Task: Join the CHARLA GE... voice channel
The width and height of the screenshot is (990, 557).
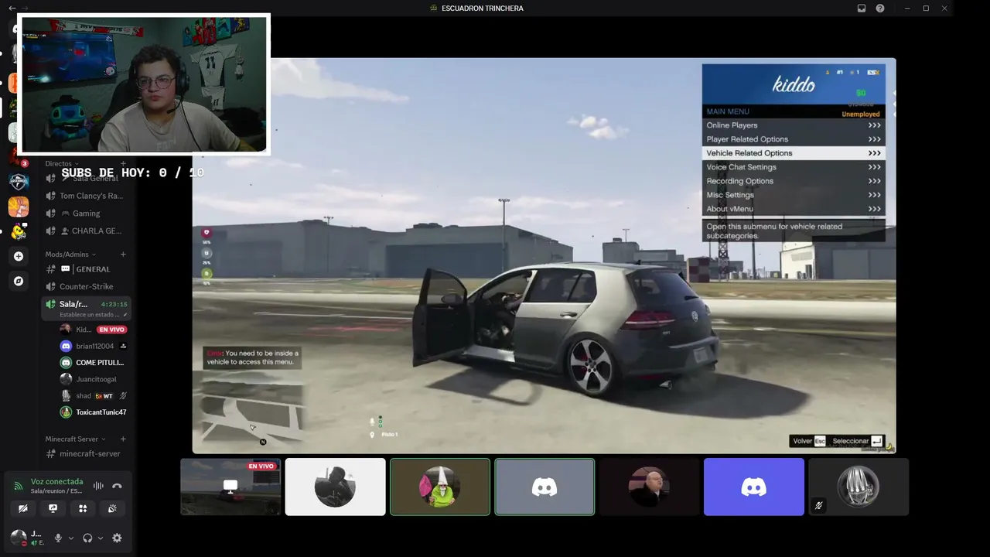Action: (86, 231)
